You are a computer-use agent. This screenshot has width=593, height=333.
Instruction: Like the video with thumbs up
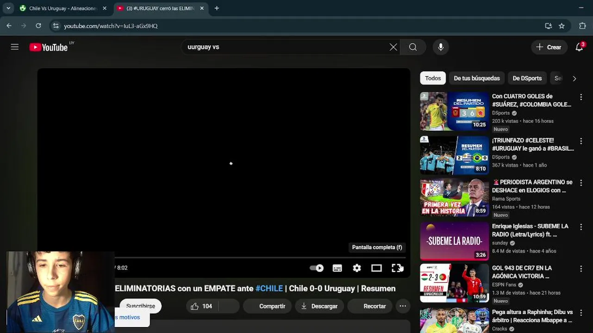coord(201,306)
